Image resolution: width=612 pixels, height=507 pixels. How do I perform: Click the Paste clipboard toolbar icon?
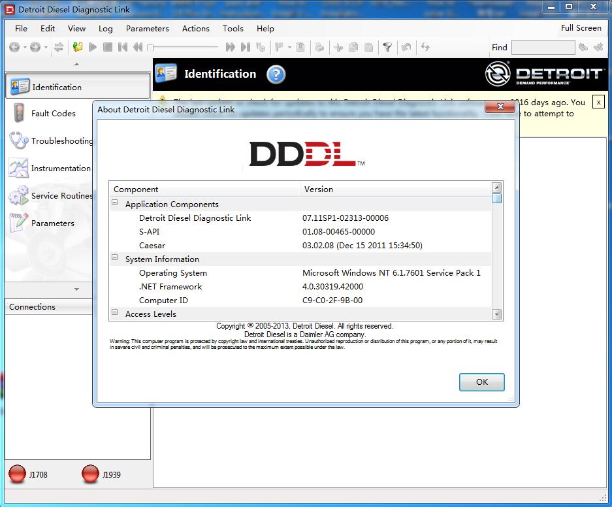click(368, 47)
